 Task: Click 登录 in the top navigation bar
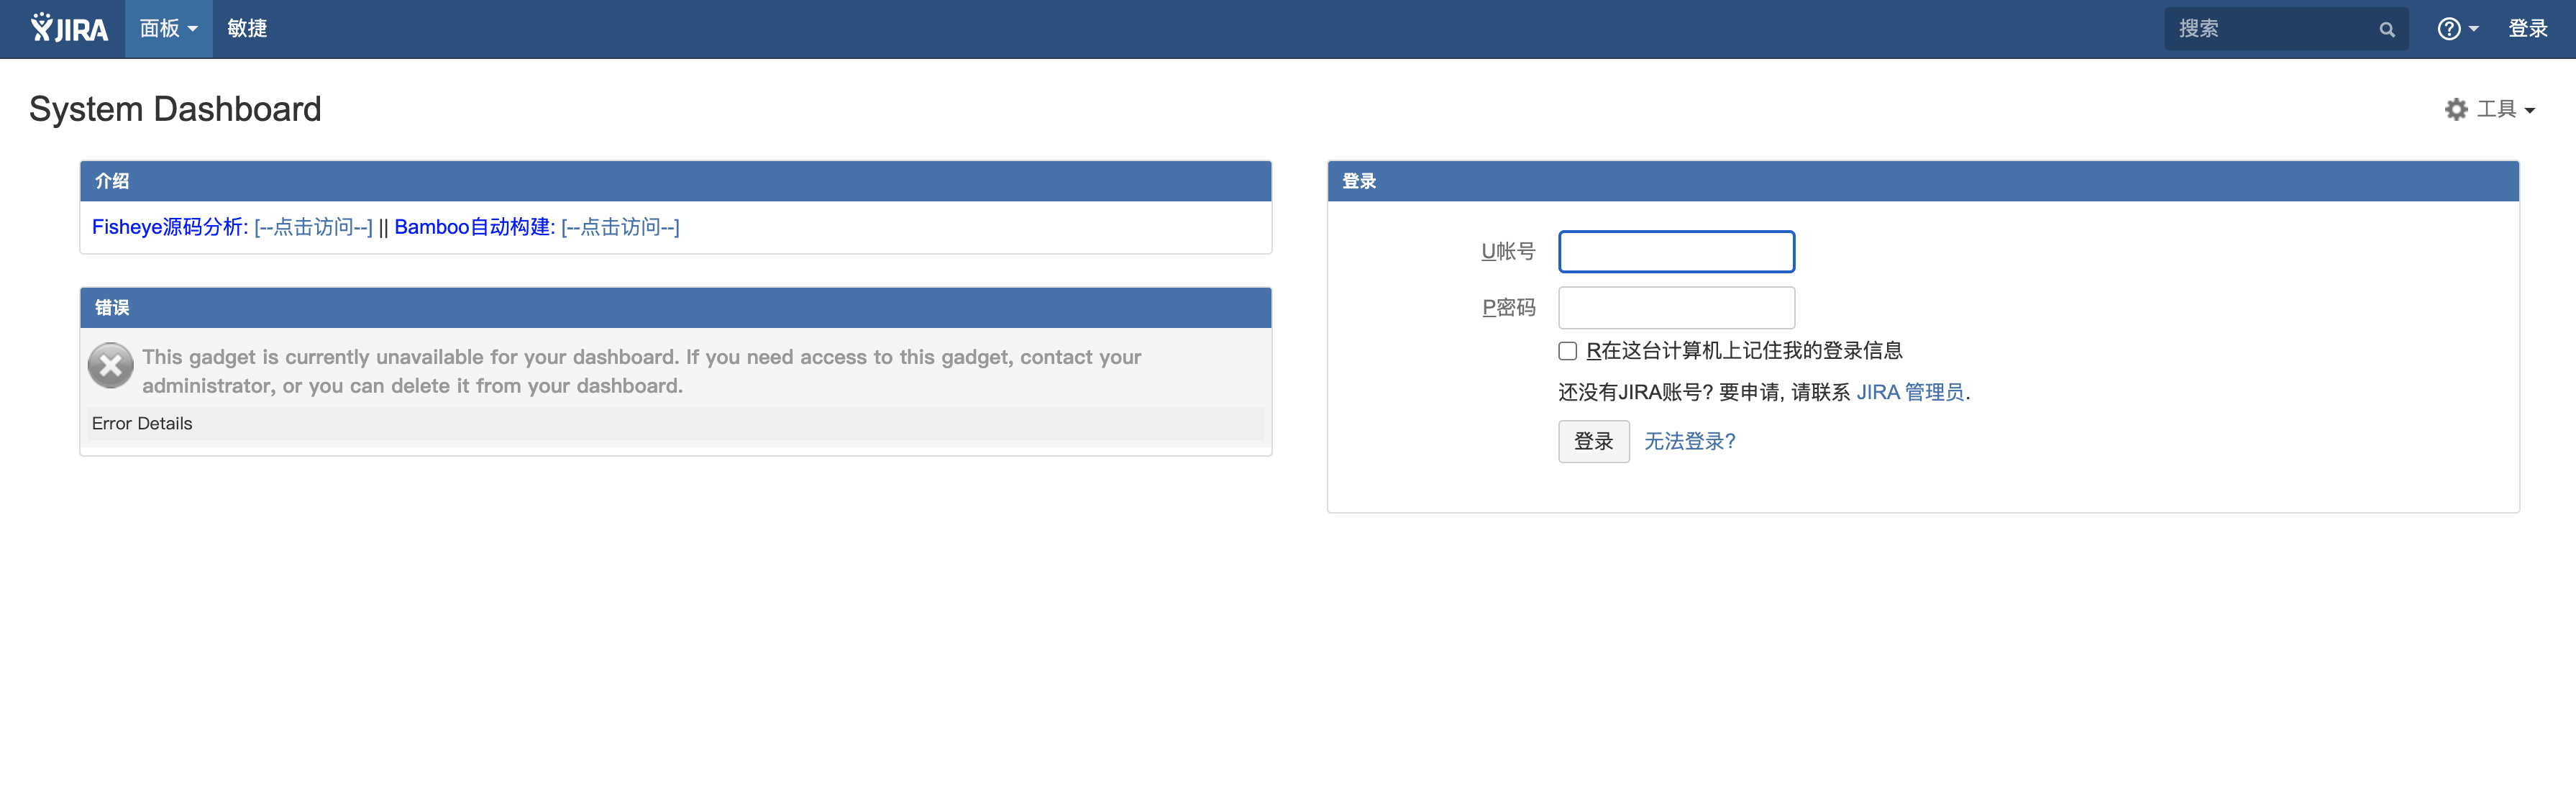pos(2527,29)
